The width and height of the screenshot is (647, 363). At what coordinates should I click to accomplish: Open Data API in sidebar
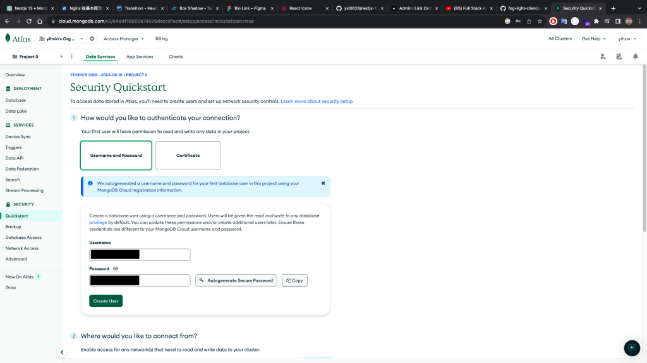[15, 158]
